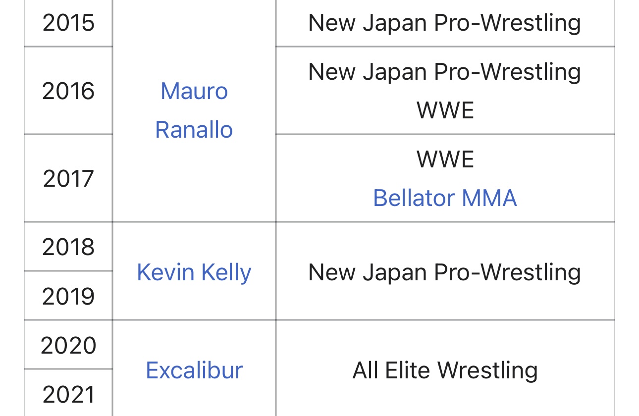Click the All Elite Wrestling cell text

tap(445, 370)
